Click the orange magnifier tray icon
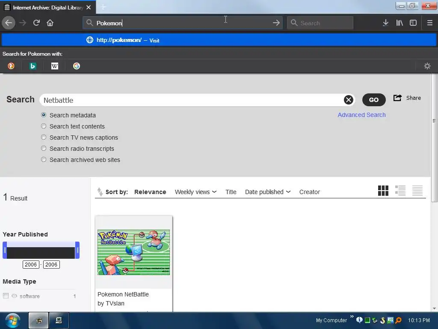The image size is (438, 329). tap(398, 320)
